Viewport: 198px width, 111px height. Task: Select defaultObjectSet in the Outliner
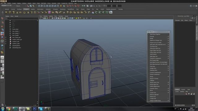click(16, 48)
